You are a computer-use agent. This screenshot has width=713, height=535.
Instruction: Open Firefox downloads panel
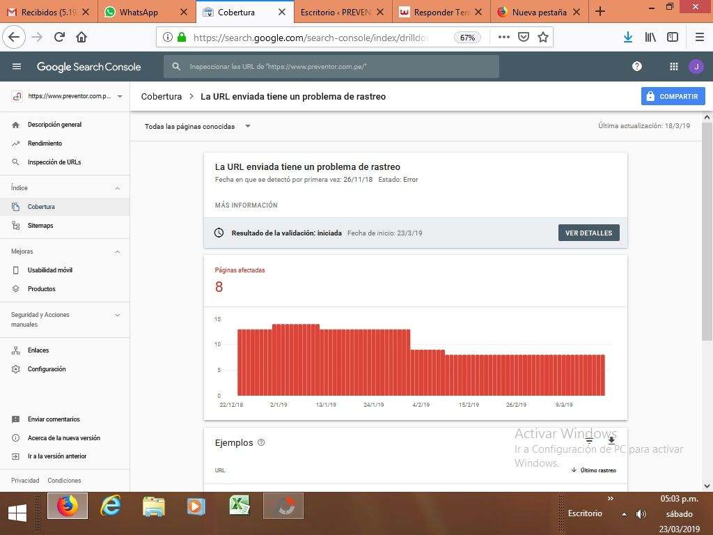point(628,38)
